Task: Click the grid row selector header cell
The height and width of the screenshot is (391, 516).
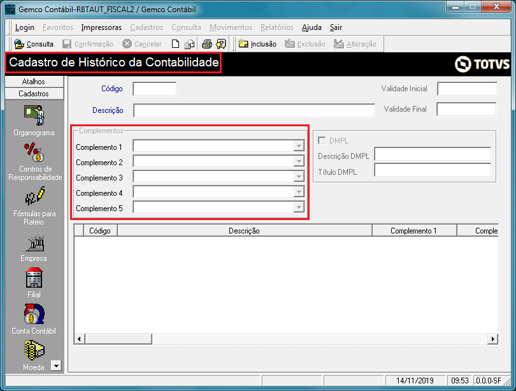Action: click(79, 230)
